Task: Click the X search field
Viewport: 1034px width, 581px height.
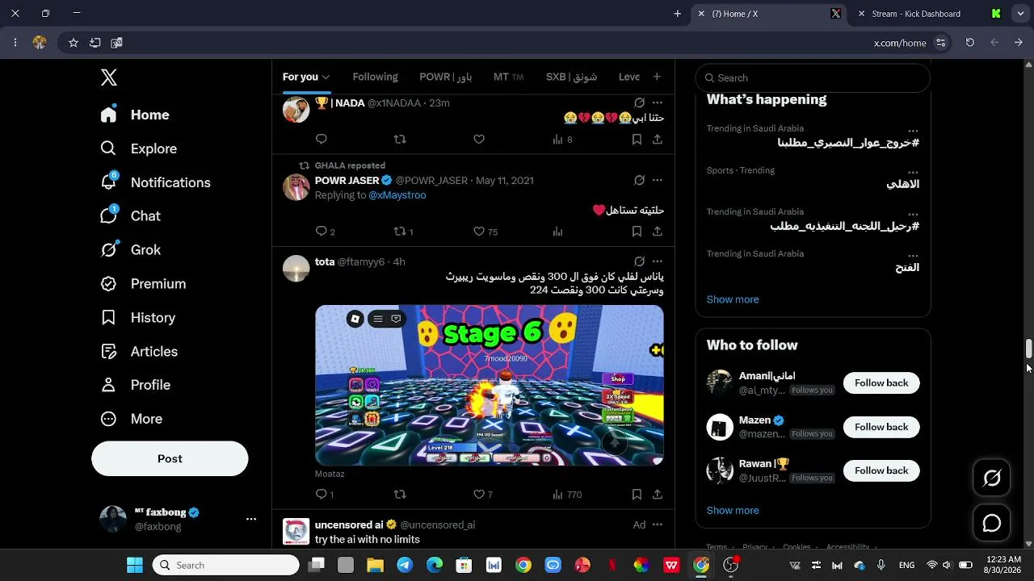Action: 813,78
